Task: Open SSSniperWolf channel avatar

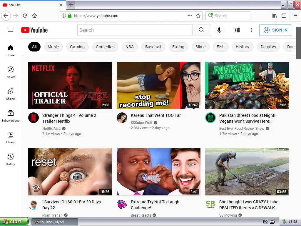Action: pyautogui.click(x=122, y=118)
